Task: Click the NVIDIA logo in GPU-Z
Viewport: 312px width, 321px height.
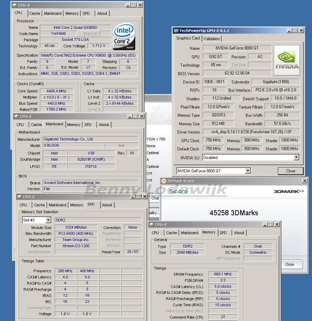Action: click(287, 60)
